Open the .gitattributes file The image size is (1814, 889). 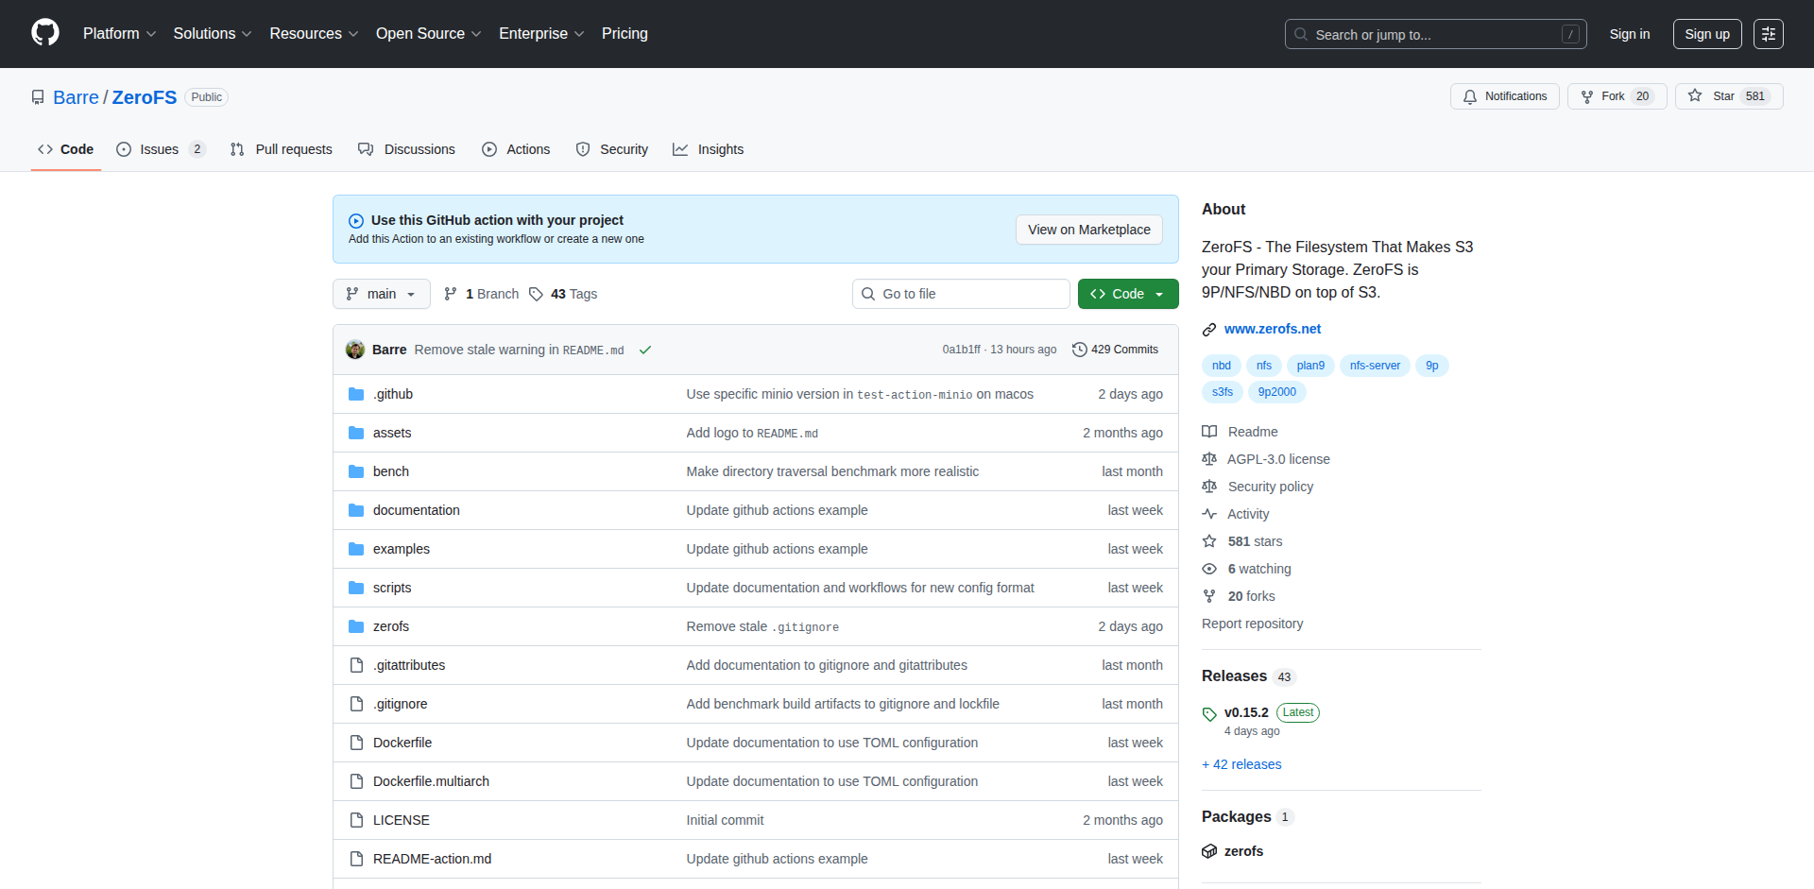point(409,665)
